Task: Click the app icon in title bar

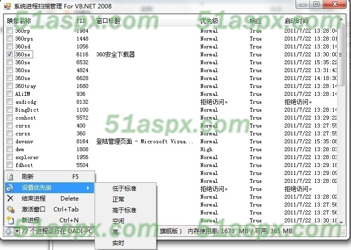Action: coord(7,6)
